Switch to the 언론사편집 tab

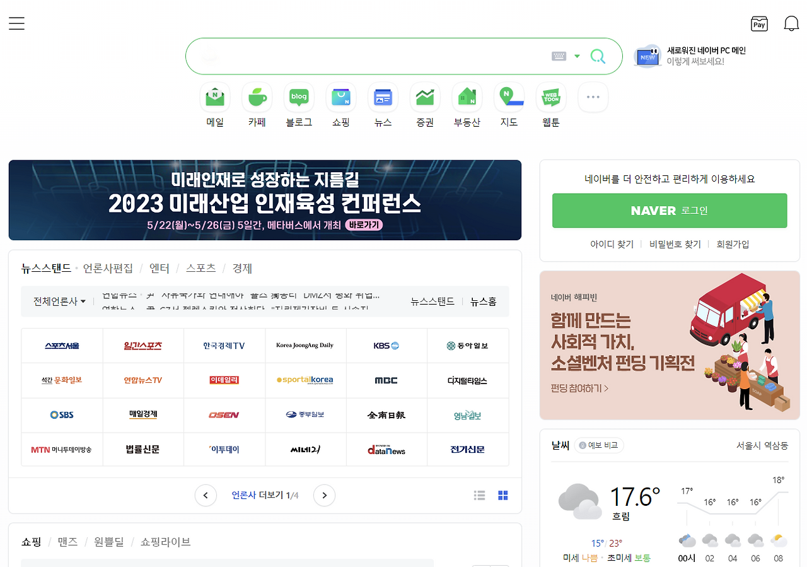tap(108, 268)
